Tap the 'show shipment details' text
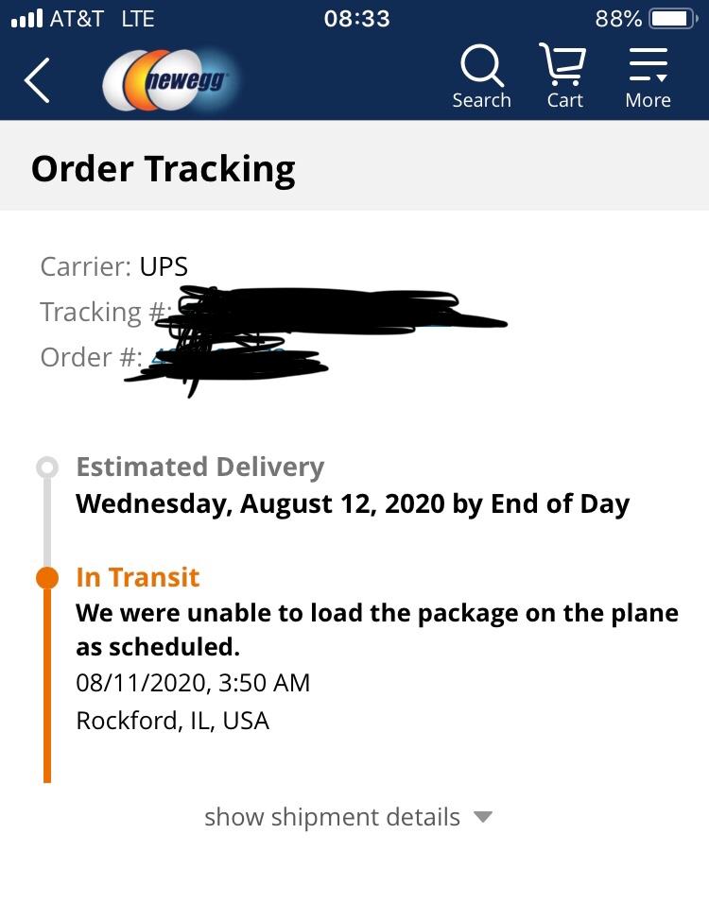 (332, 817)
